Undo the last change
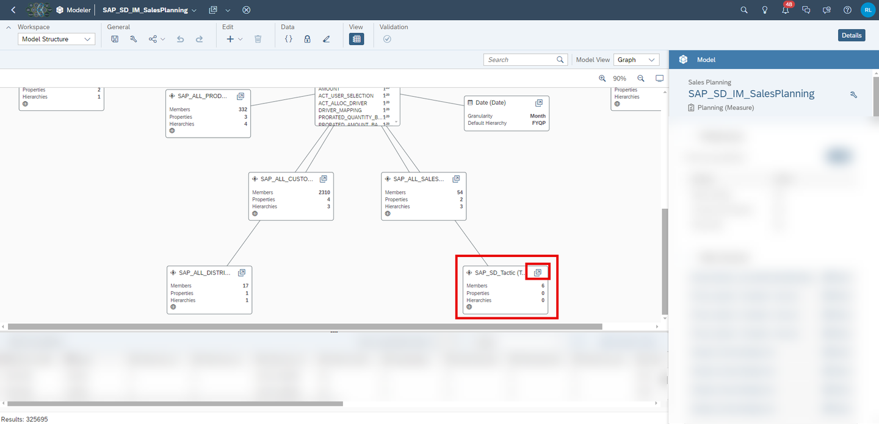879x424 pixels. click(180, 39)
